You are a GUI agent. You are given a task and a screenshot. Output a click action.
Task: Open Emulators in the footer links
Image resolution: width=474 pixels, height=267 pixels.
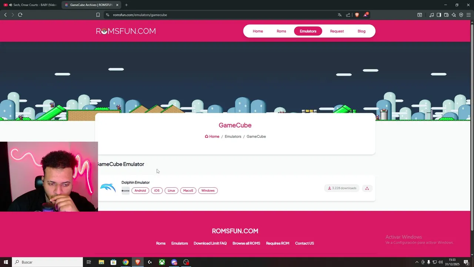[180, 243]
